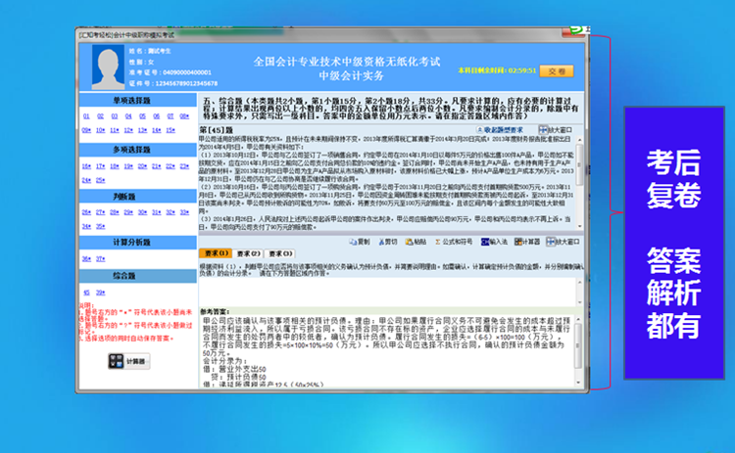Click the 参考答案 label
The image size is (735, 453).
215,312
